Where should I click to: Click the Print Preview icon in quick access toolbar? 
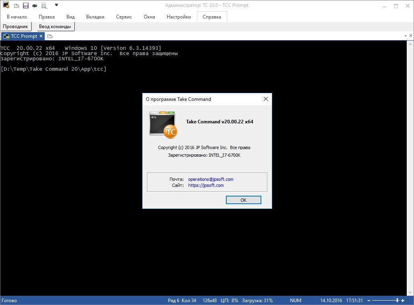[x=44, y=6]
